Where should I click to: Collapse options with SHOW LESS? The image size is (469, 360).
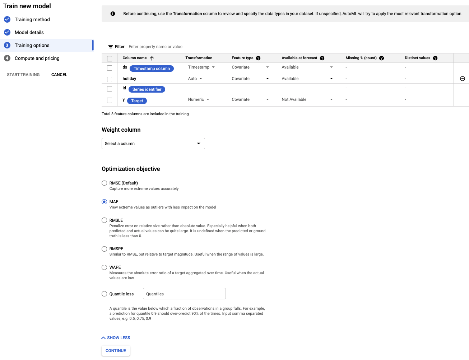click(116, 338)
